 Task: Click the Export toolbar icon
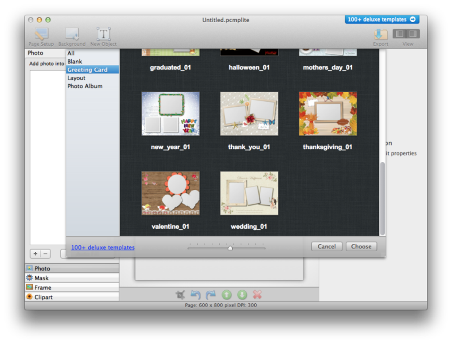coord(381,37)
